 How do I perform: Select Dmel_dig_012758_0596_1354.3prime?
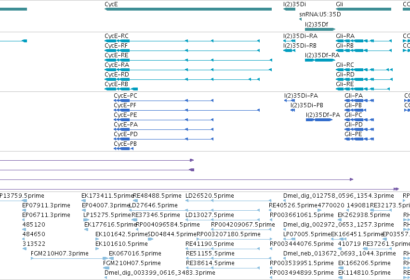tap(339, 196)
